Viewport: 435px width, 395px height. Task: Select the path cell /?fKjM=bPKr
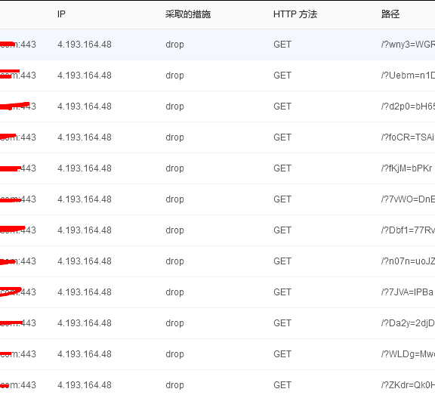[407, 168]
